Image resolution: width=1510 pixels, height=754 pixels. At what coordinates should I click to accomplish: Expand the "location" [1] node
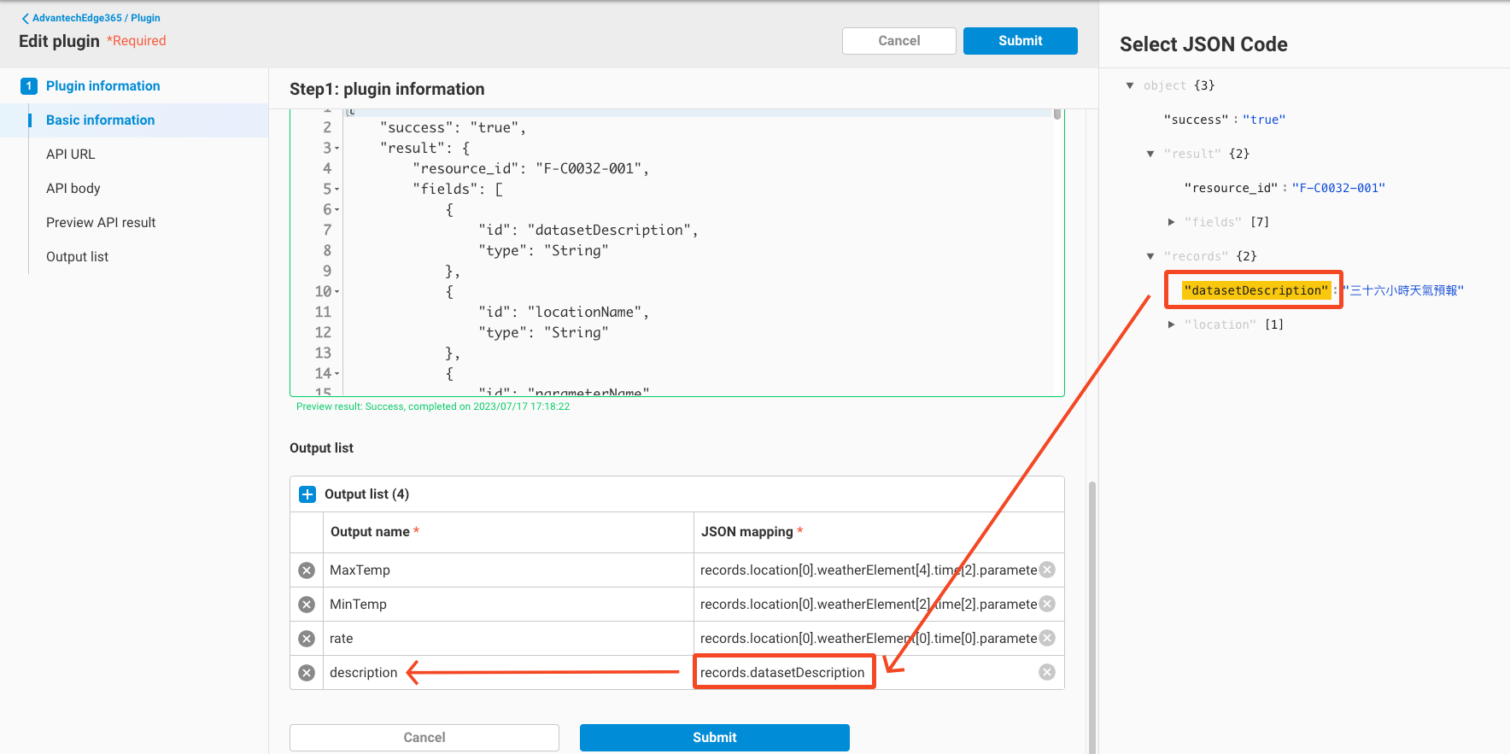coord(1171,324)
